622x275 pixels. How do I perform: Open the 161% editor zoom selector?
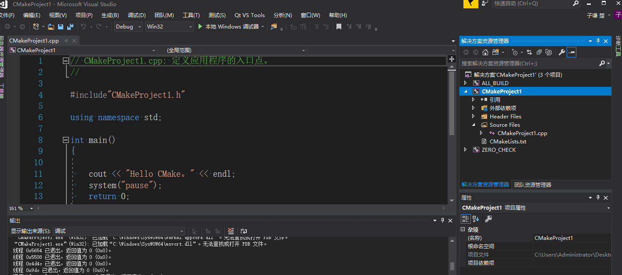(20, 208)
